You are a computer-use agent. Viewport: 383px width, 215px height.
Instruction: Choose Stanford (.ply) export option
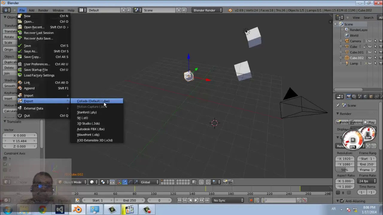click(97, 112)
